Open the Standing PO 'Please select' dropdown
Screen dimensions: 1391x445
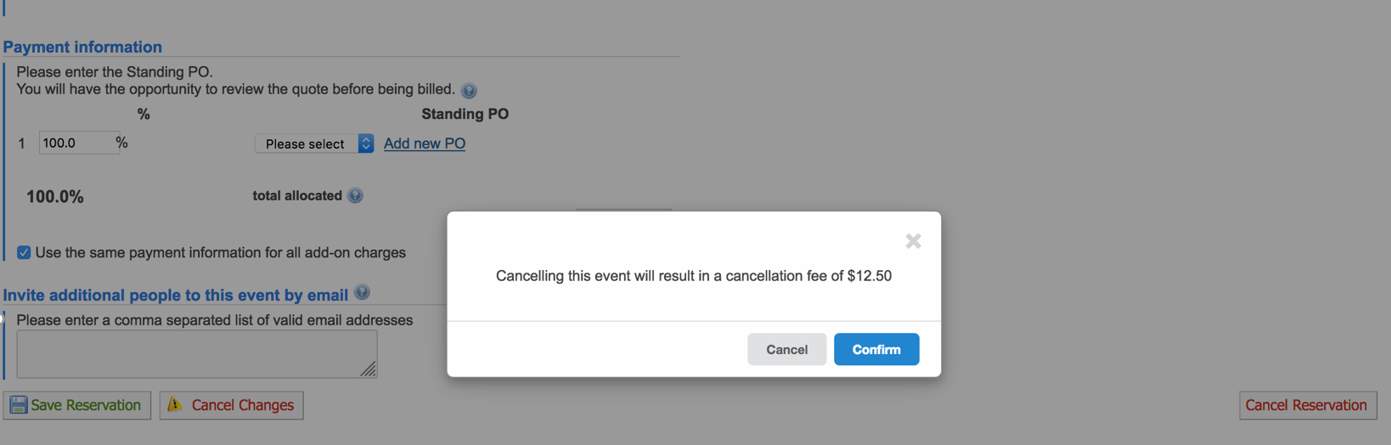[314, 144]
